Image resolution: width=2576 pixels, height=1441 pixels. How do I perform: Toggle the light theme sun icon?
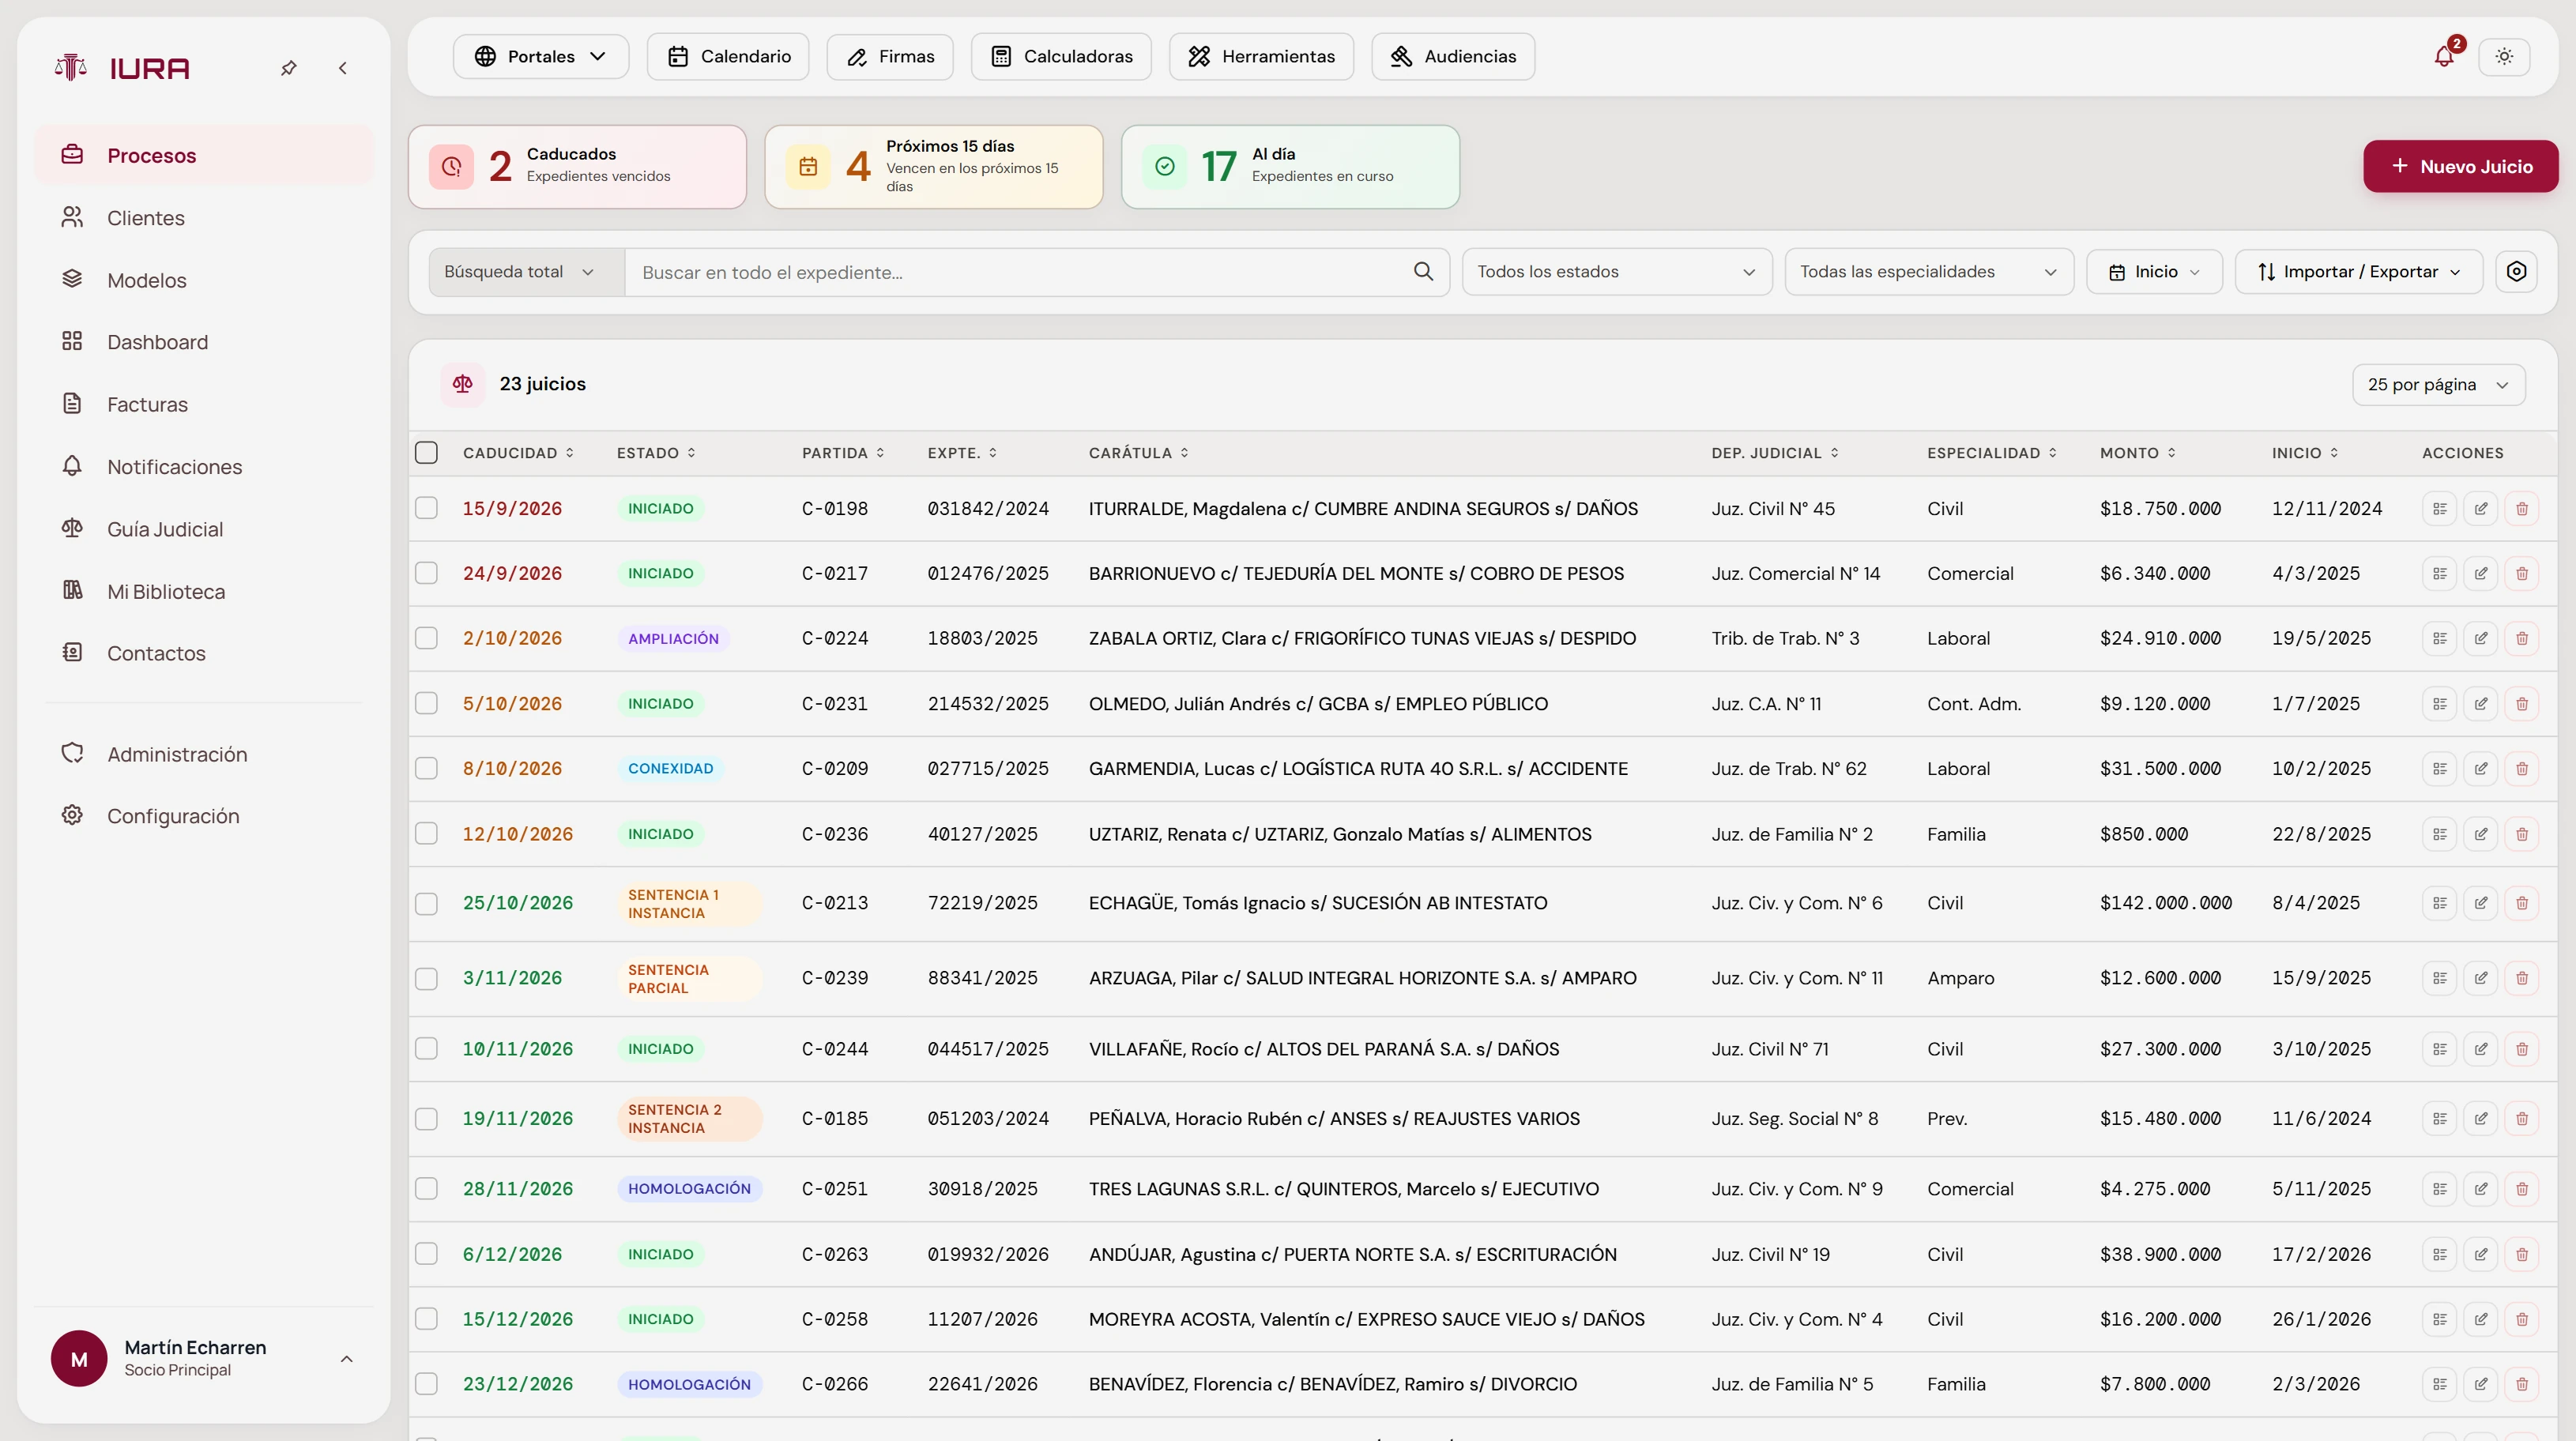coord(2504,56)
